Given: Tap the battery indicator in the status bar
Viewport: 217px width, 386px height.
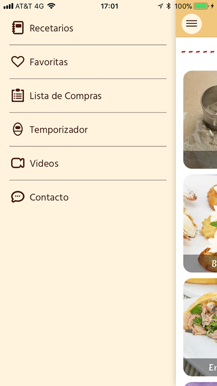Looking at the screenshot, I should click(200, 6).
